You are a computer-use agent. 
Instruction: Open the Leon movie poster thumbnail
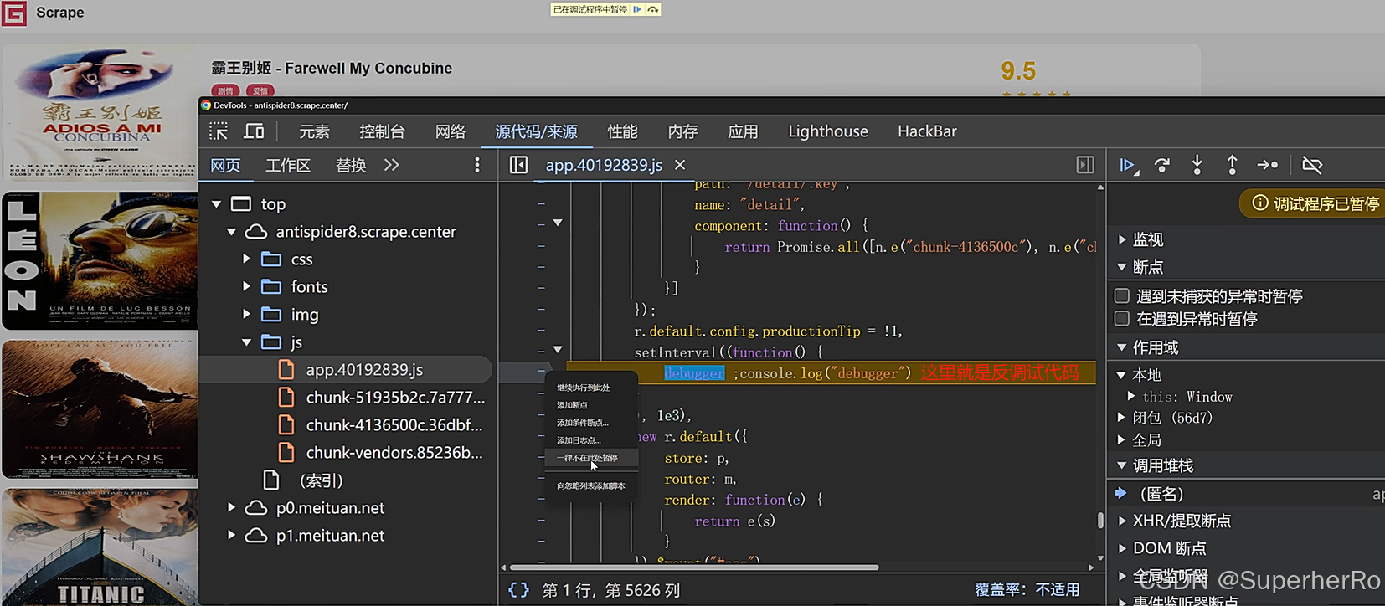coord(100,261)
